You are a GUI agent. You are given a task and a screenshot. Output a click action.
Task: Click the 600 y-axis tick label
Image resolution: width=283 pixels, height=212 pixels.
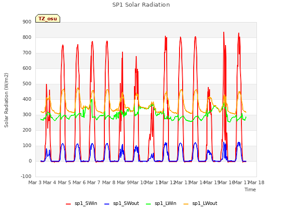click(x=27, y=68)
